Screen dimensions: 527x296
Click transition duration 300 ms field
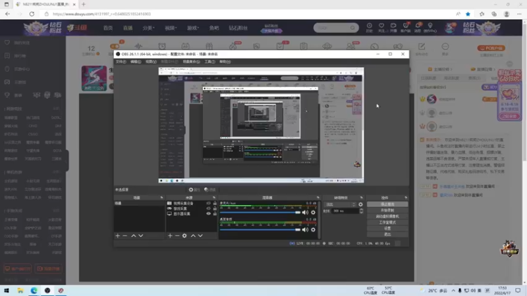(x=345, y=211)
